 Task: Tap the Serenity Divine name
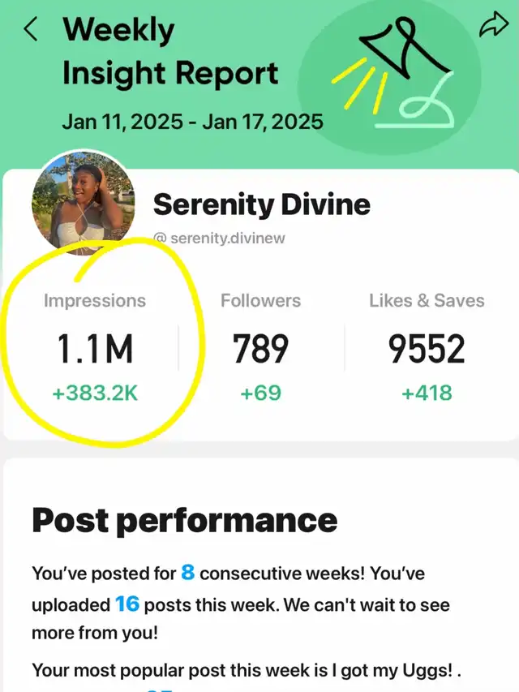[x=262, y=204]
